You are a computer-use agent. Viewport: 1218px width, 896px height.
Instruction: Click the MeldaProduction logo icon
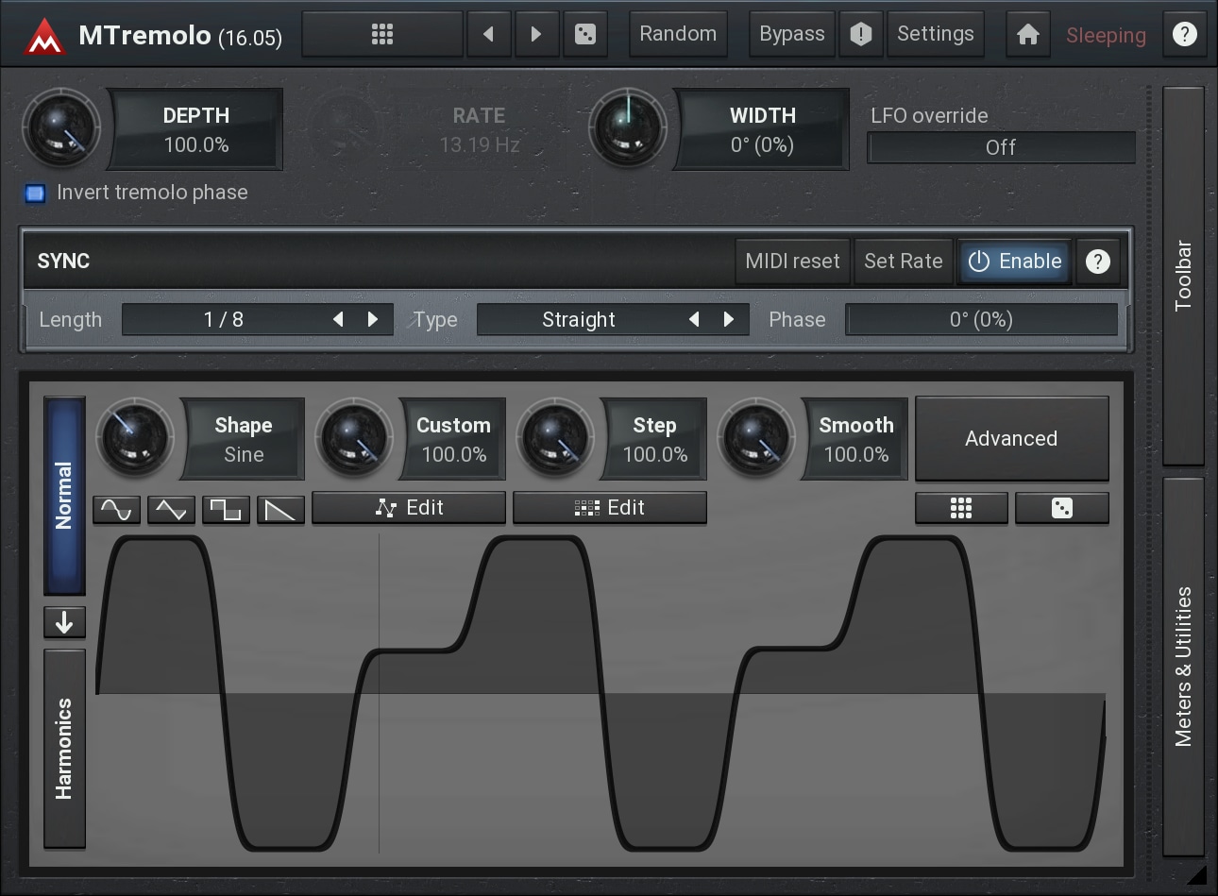(43, 36)
